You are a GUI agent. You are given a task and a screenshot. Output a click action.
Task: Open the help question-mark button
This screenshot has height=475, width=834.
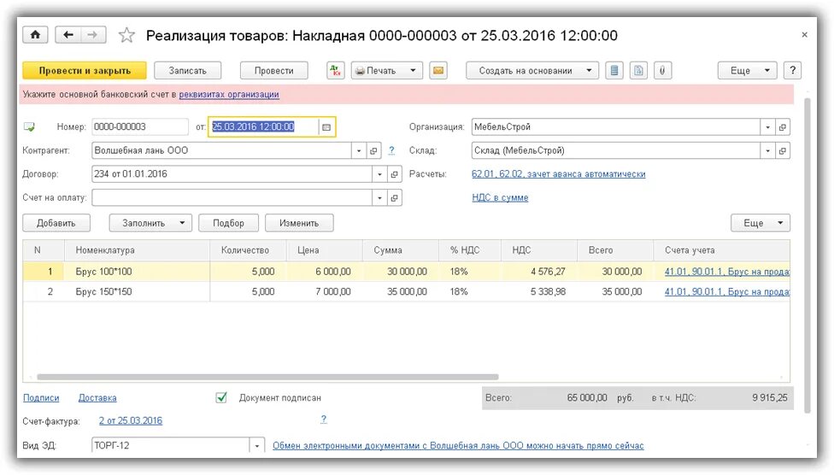[x=792, y=71]
